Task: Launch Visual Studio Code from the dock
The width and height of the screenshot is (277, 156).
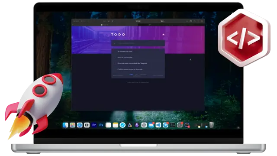Action: (158, 125)
